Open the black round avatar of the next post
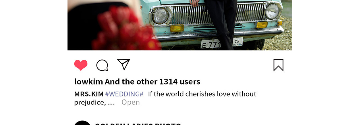The height and width of the screenshot is (125, 359). coord(82,123)
